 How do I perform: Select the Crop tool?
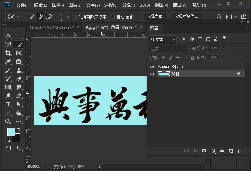pyautogui.click(x=8, y=53)
